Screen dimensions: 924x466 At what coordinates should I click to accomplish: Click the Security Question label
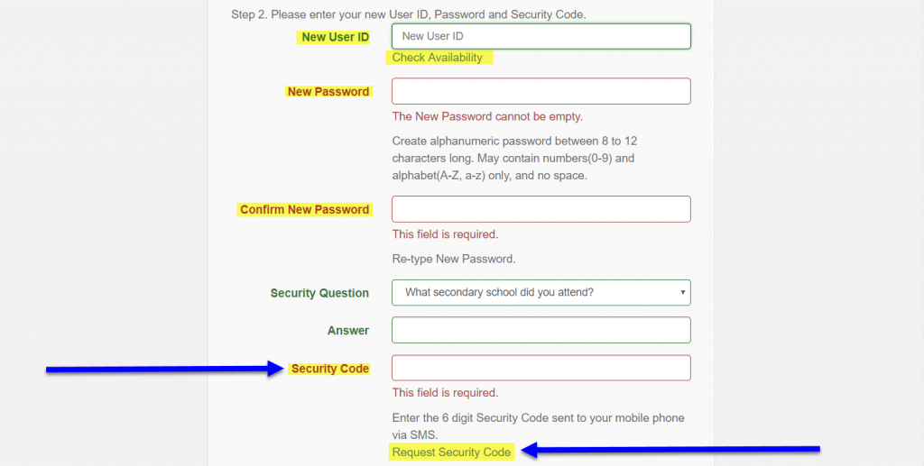(319, 293)
